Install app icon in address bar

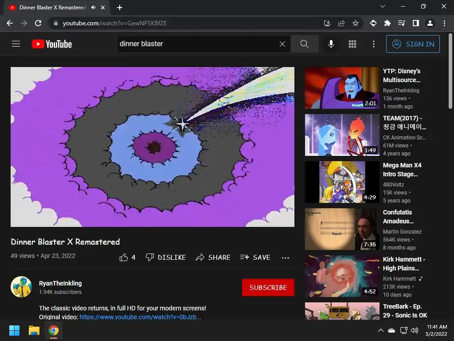327,23
